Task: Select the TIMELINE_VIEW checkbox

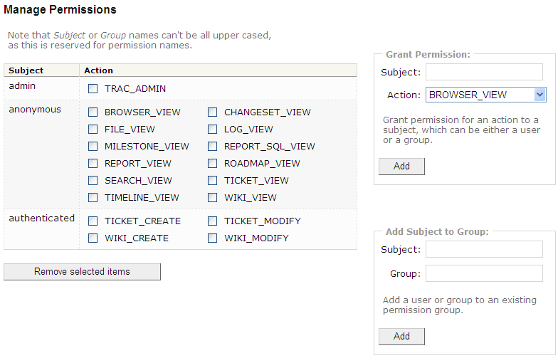Action: pos(93,197)
